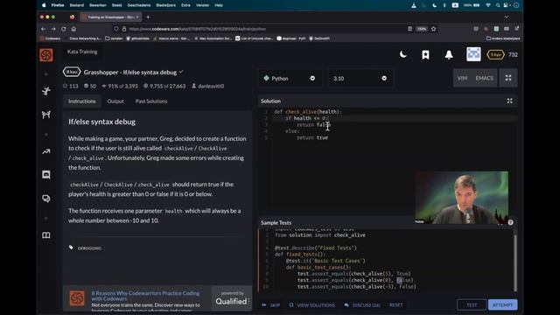Open the Bewerken menu
The height and width of the screenshot is (315, 560).
point(97,5)
